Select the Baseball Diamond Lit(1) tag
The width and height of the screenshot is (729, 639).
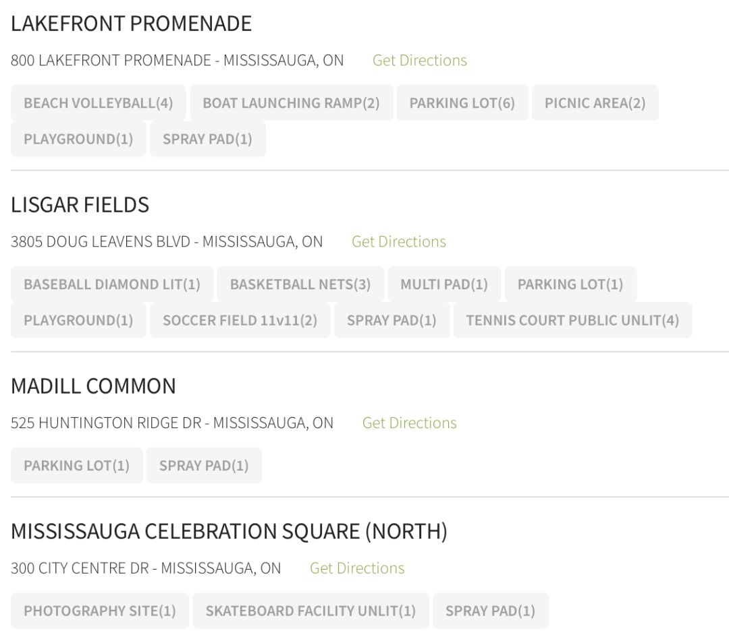click(112, 284)
